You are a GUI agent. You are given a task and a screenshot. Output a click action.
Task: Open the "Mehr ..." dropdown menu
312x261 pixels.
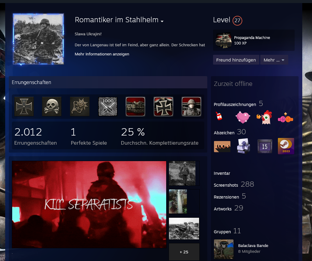point(274,60)
